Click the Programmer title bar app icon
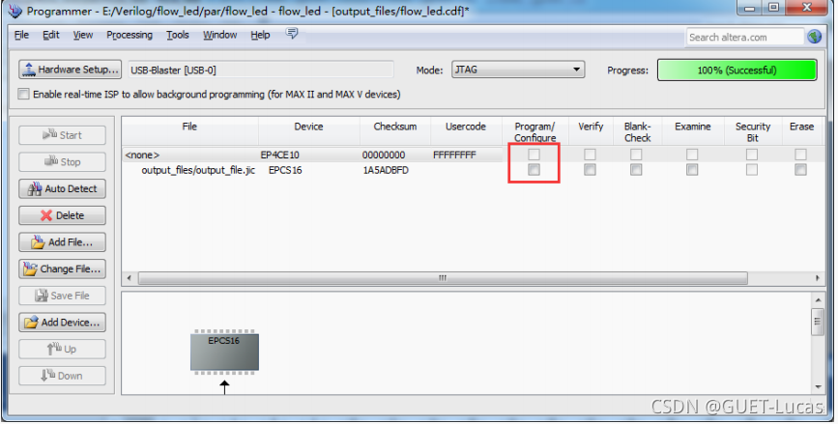This screenshot has width=838, height=424. (x=15, y=11)
